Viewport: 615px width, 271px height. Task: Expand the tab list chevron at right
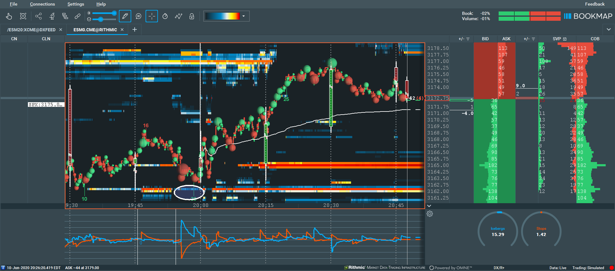tap(608, 29)
